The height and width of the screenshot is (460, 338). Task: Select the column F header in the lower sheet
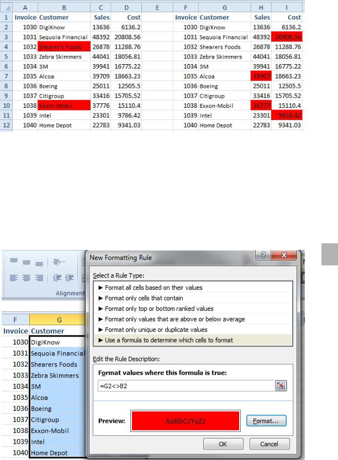(15, 320)
